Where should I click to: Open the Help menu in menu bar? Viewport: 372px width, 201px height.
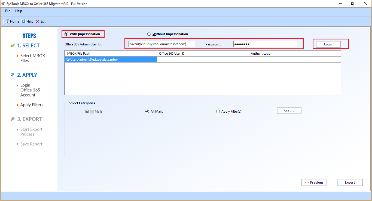pos(19,11)
